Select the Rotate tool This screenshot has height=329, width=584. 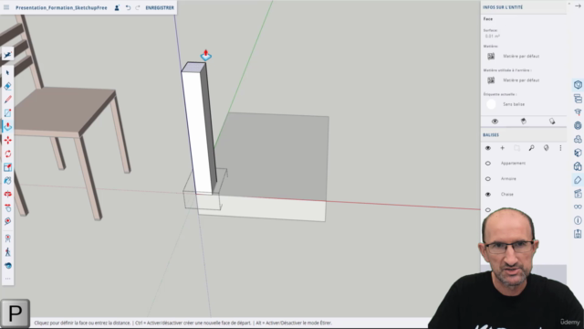[x=8, y=154]
